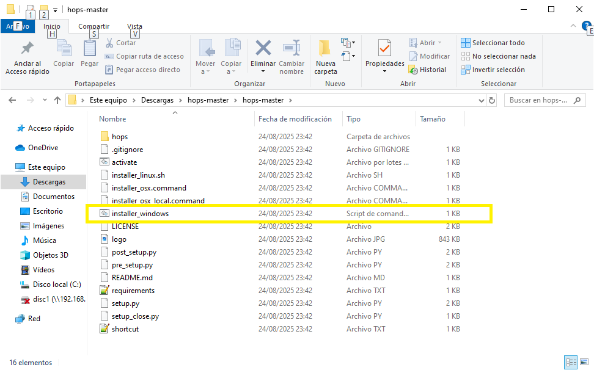The image size is (594, 370).
Task: Open Disco local (C:) in sidebar
Action: click(x=51, y=285)
